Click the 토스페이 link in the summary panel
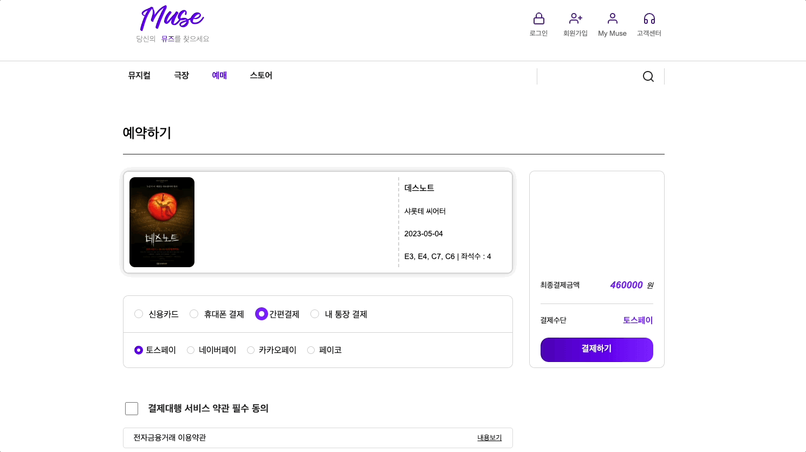Viewport: 806px width, 452px height. coord(638,320)
